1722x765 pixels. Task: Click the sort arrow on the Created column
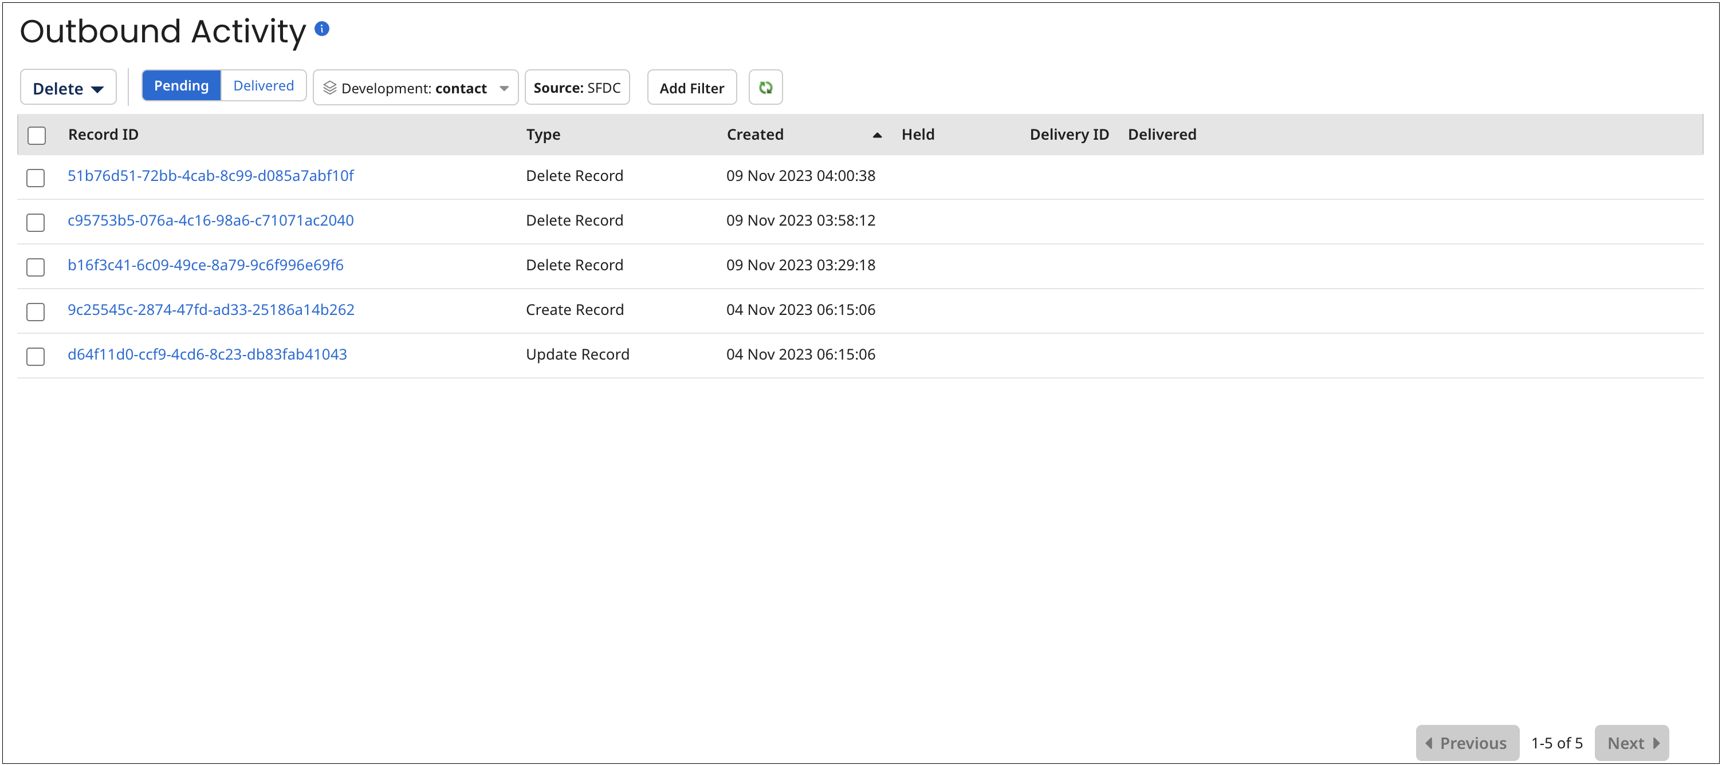coord(876,135)
